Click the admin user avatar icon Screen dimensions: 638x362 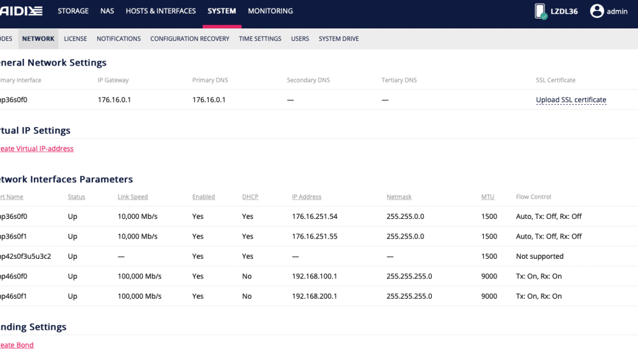597,11
